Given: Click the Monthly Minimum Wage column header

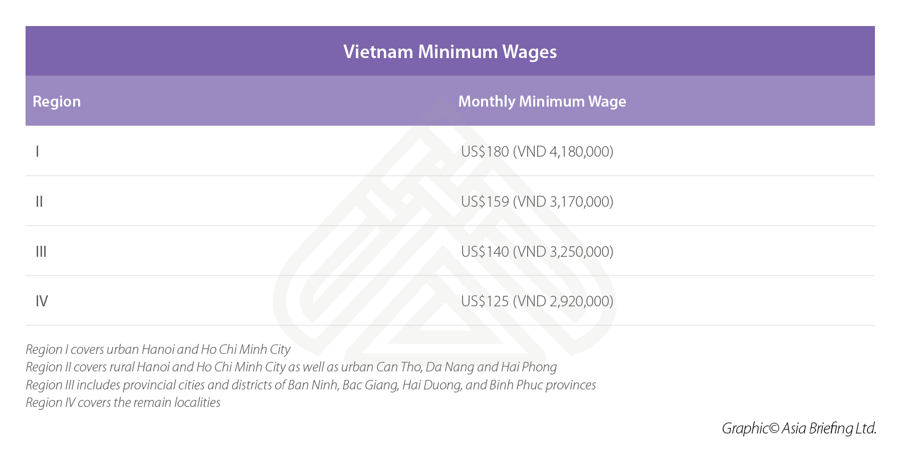Looking at the screenshot, I should click(542, 102).
